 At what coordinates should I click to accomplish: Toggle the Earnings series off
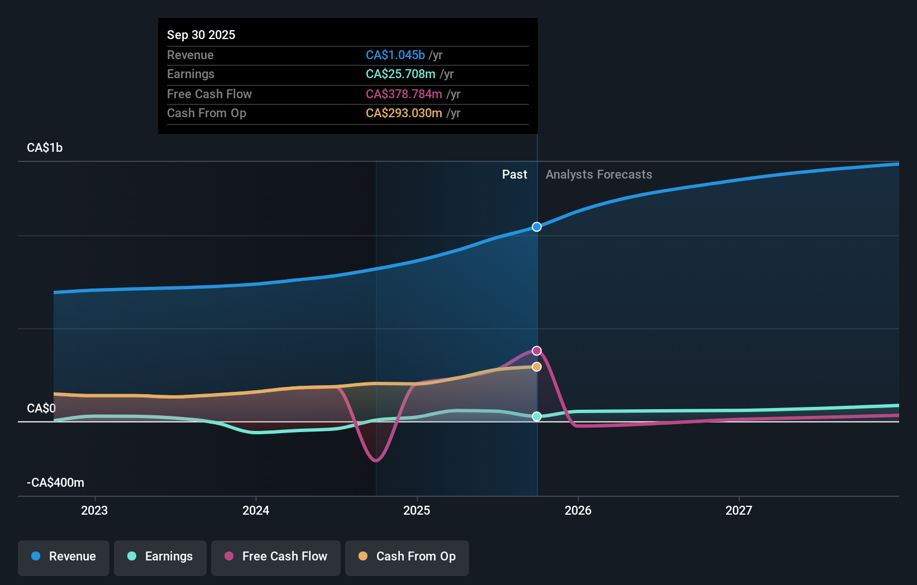pos(160,557)
